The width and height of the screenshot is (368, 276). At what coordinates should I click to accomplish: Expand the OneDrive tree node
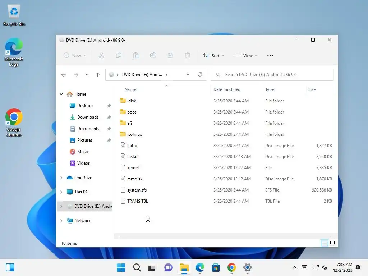click(x=61, y=178)
